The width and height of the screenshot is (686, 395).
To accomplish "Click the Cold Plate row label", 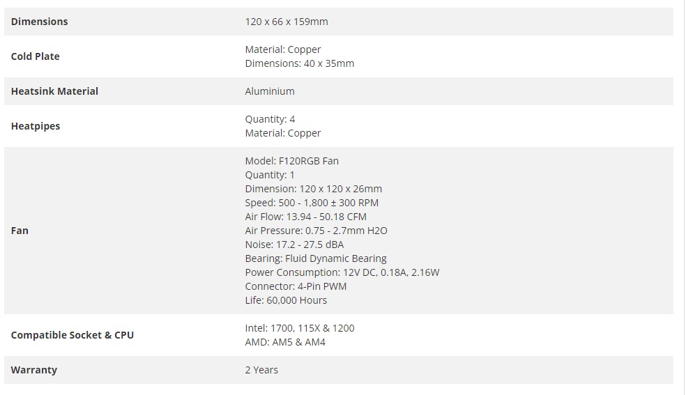I will [35, 56].
